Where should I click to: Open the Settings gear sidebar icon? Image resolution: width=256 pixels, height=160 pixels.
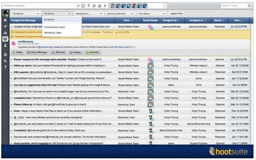5,55
